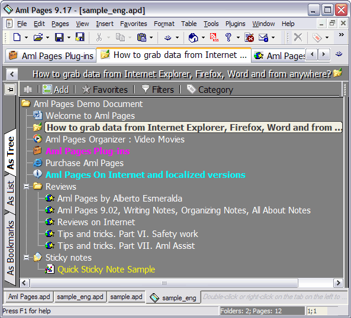Select the Aml Pages.apd document tab

pyautogui.click(x=29, y=297)
